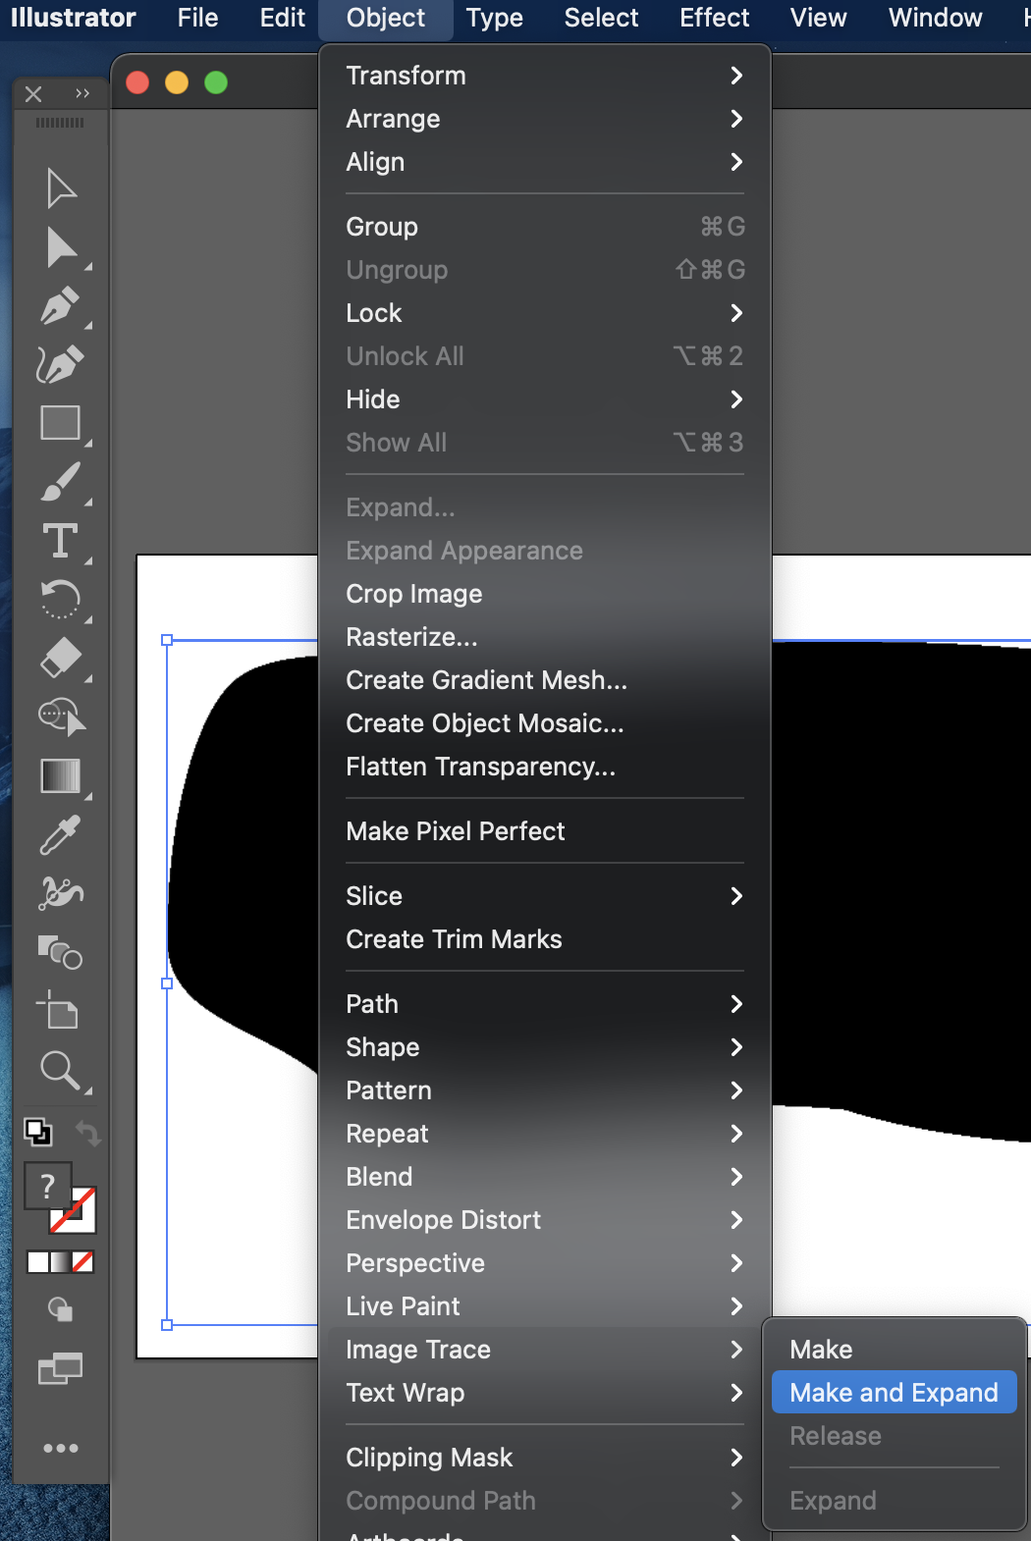Swap fill and stroke colors

tap(88, 1134)
